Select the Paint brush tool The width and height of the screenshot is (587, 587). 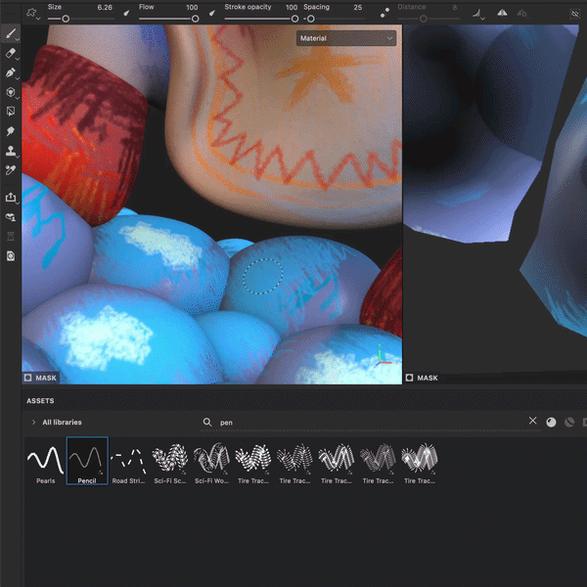[11, 33]
